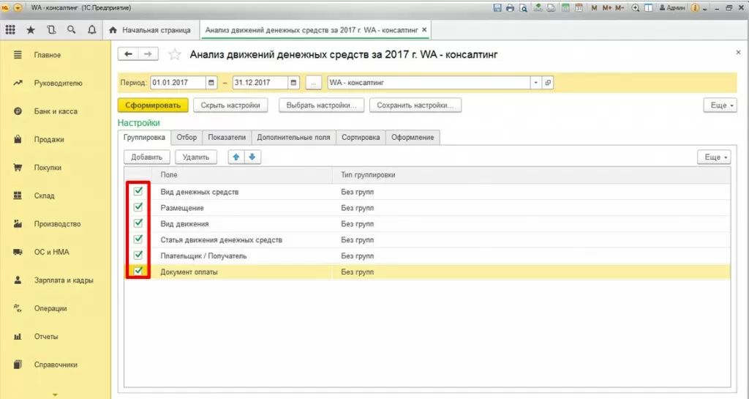Open Банк и касса section in sidebar
This screenshot has width=749, height=399.
pyautogui.click(x=56, y=111)
